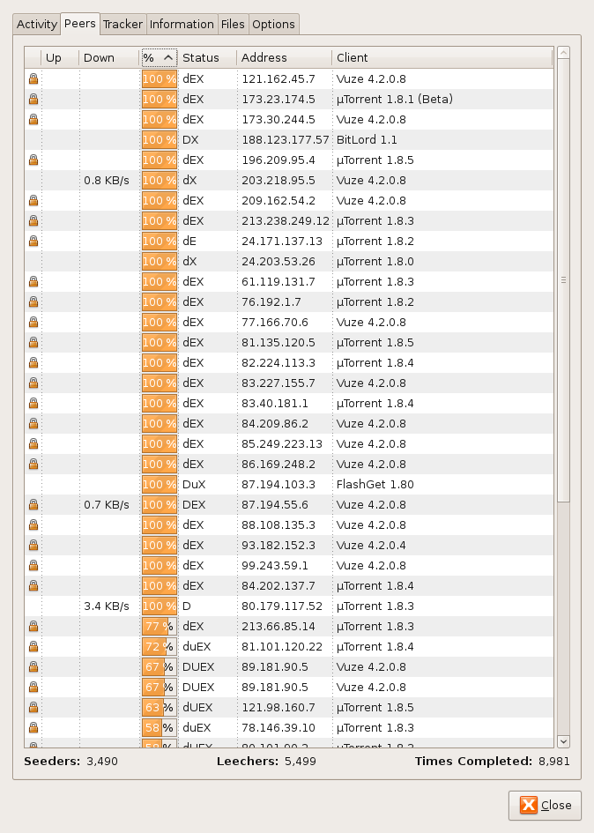The width and height of the screenshot is (594, 833).
Task: Select address 188.123.177.57
Action: (286, 140)
